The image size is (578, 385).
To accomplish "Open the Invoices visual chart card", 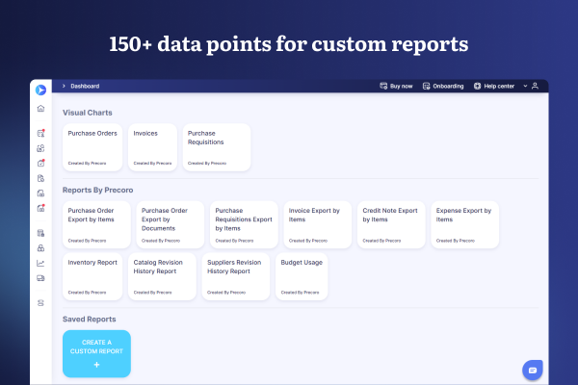I will point(152,147).
